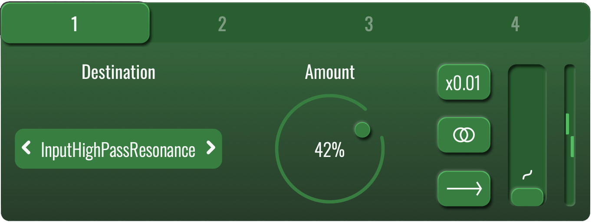Click the tilde wave symbol above slider thumb

[x=527, y=175]
